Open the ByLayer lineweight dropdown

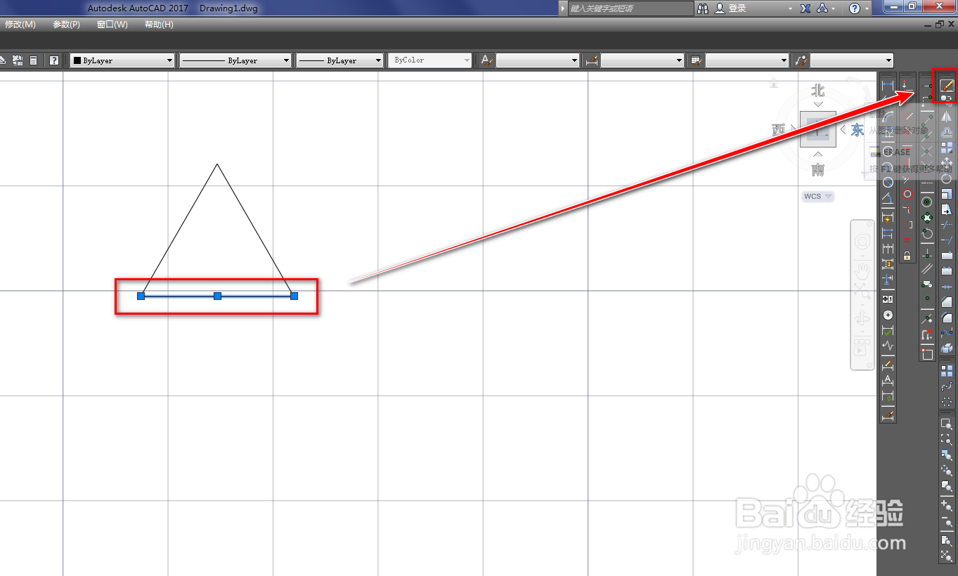pyautogui.click(x=340, y=60)
